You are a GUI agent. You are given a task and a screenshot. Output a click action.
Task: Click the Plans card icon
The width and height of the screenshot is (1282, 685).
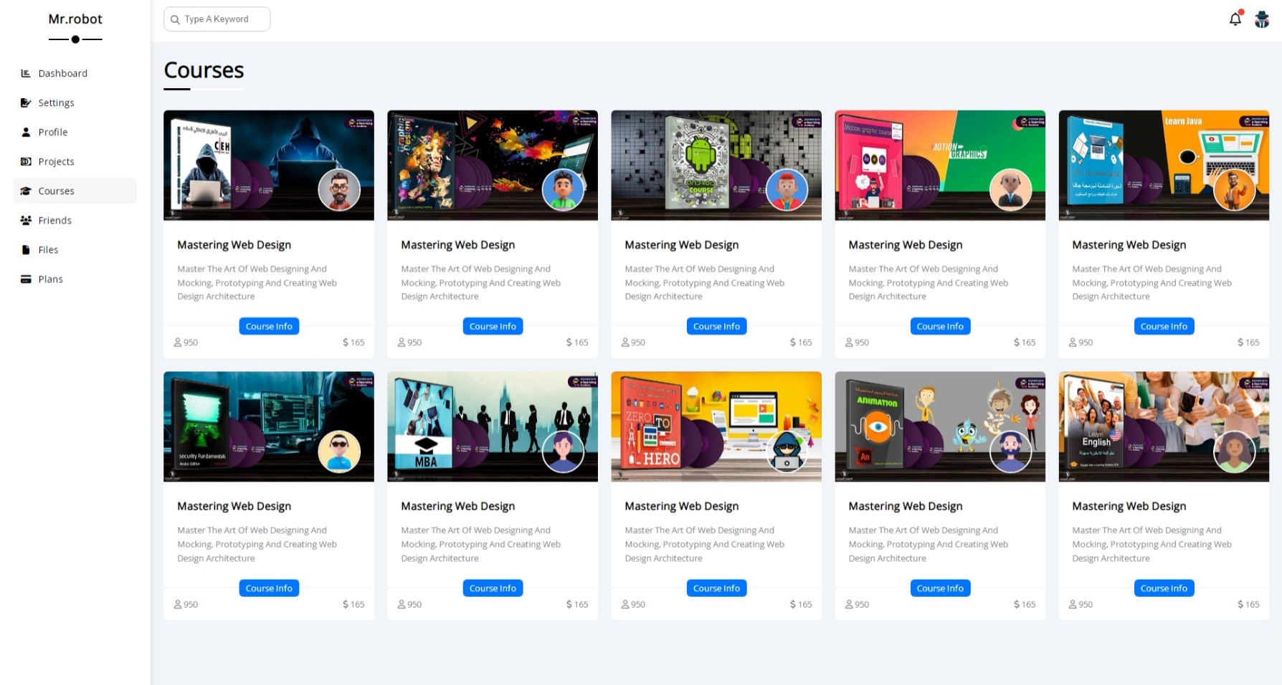(26, 279)
